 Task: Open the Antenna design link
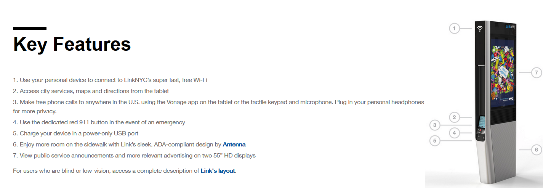pos(234,145)
